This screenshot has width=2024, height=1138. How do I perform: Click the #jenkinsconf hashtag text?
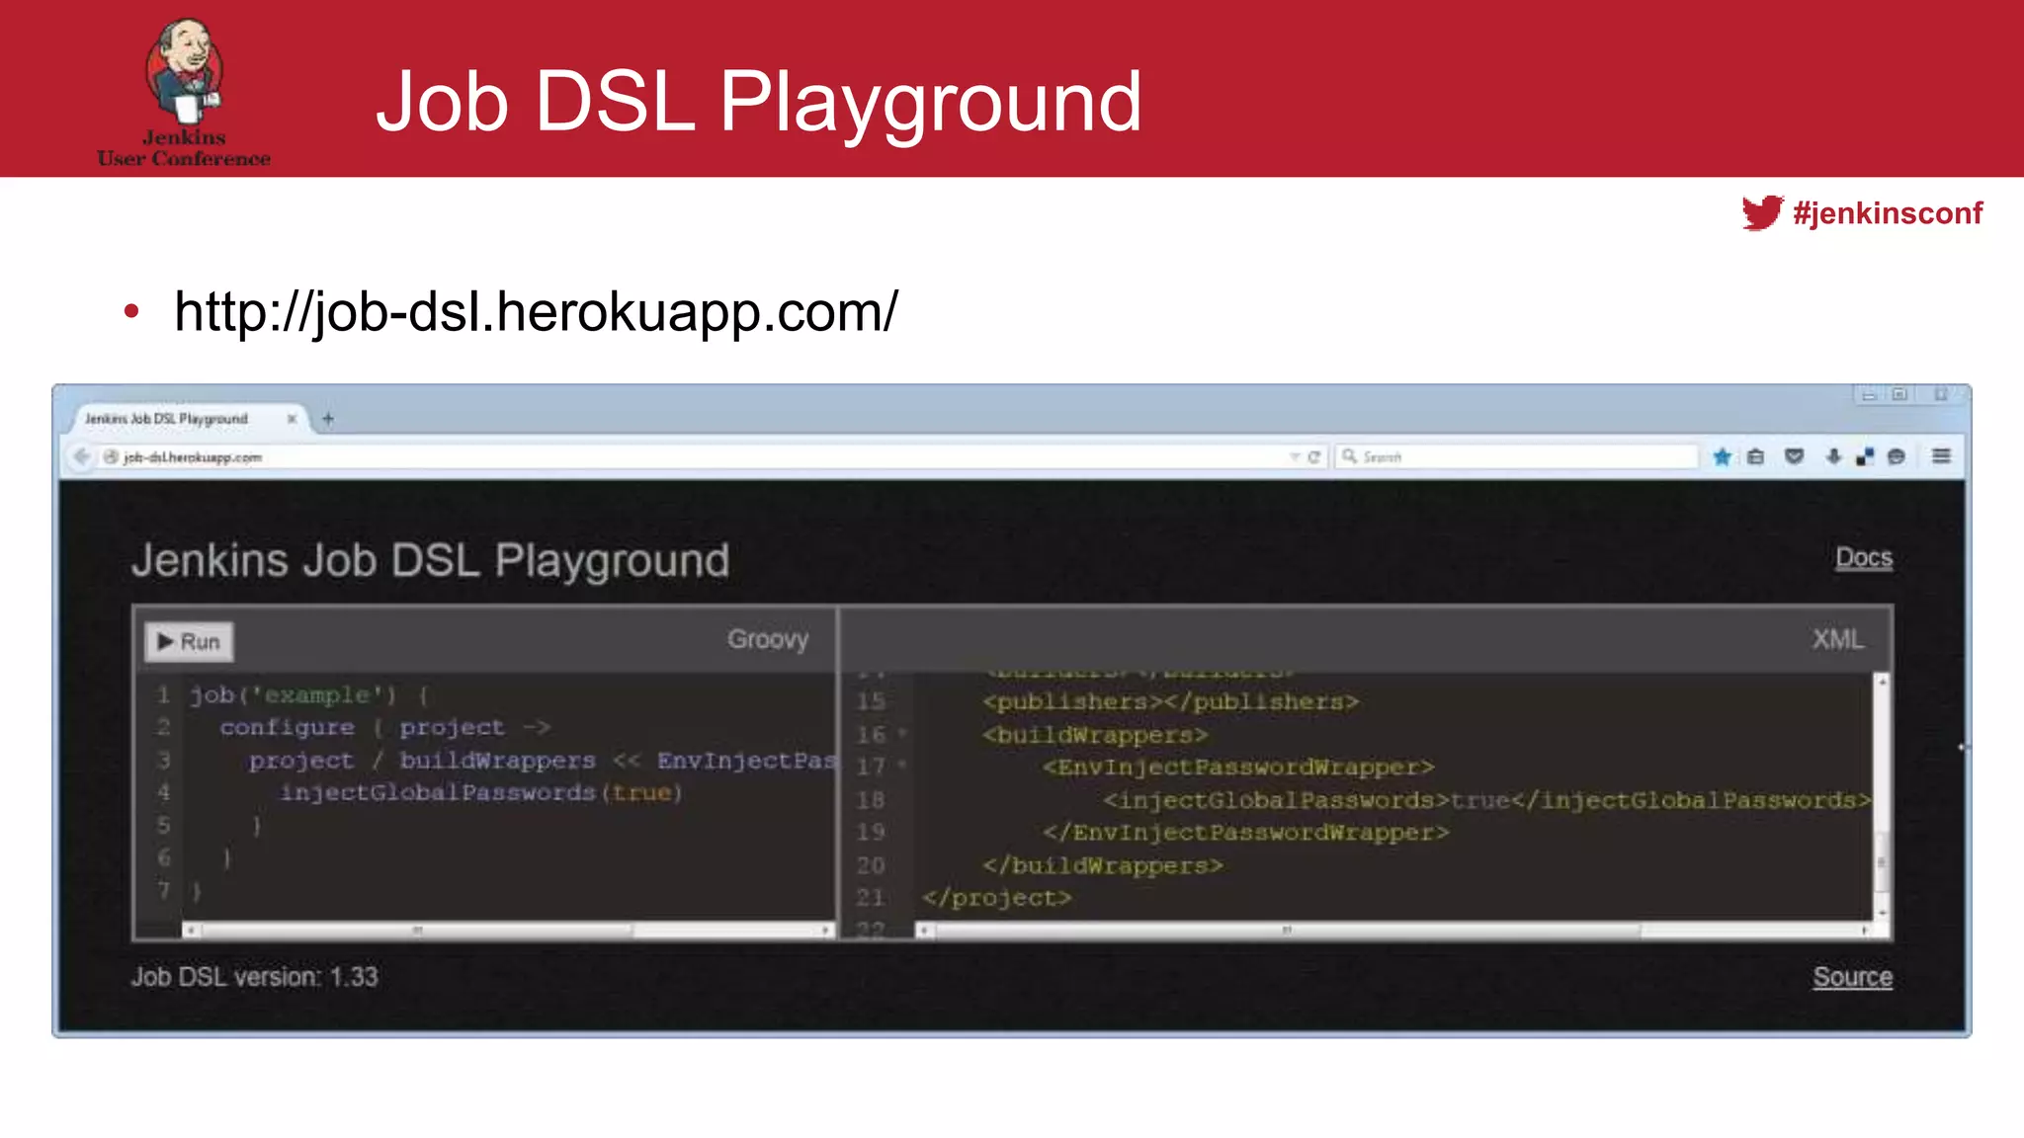click(x=1888, y=213)
